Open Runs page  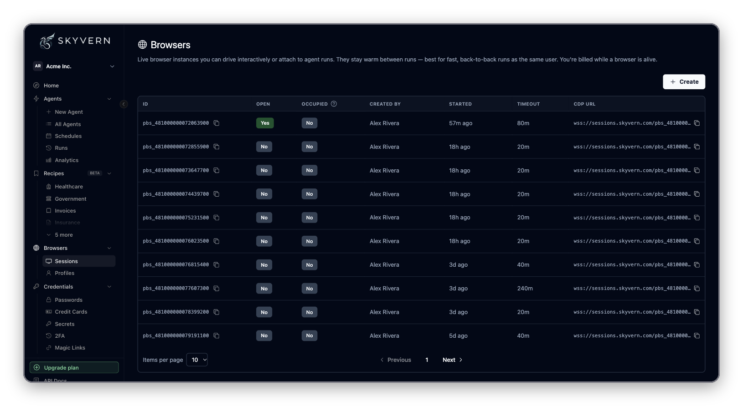coord(61,148)
